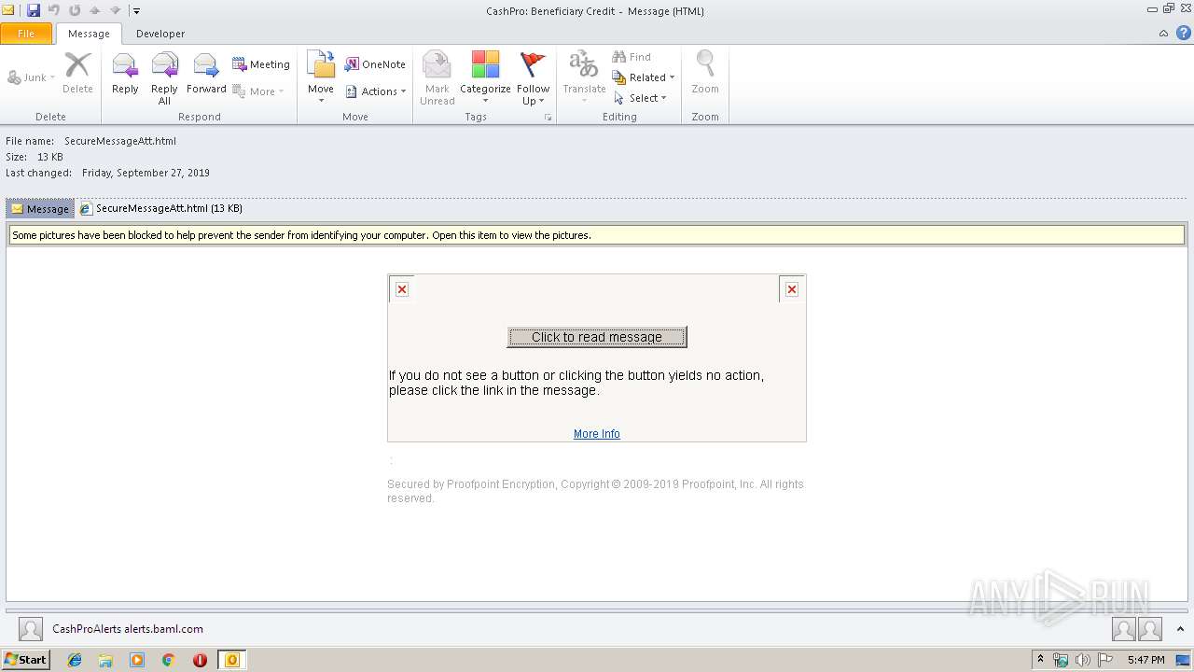This screenshot has height=672, width=1194.
Task: Open Outlook Help question mark icon
Action: [x=1184, y=33]
